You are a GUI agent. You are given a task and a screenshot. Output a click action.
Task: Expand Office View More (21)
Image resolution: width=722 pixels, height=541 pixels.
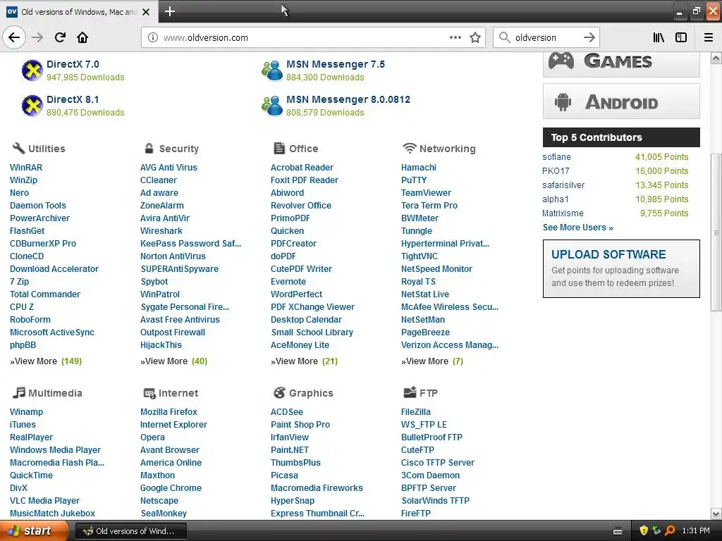[x=304, y=361]
